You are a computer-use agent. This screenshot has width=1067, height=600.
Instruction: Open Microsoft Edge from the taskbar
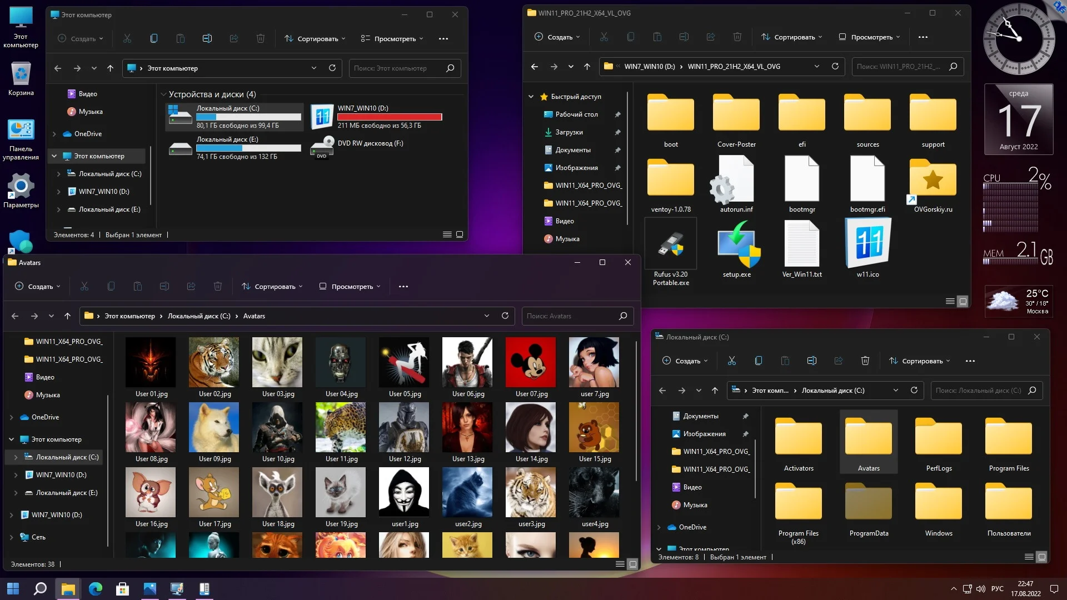(x=96, y=588)
